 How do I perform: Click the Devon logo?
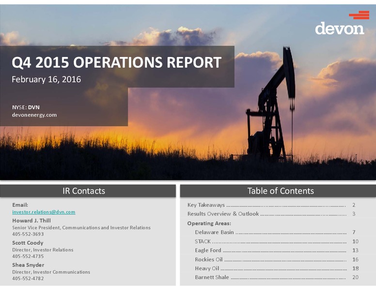coord(342,23)
